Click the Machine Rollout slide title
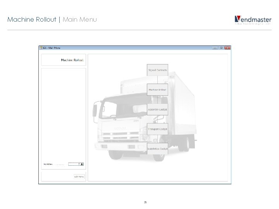This screenshot has height=209, width=279. coord(32,19)
